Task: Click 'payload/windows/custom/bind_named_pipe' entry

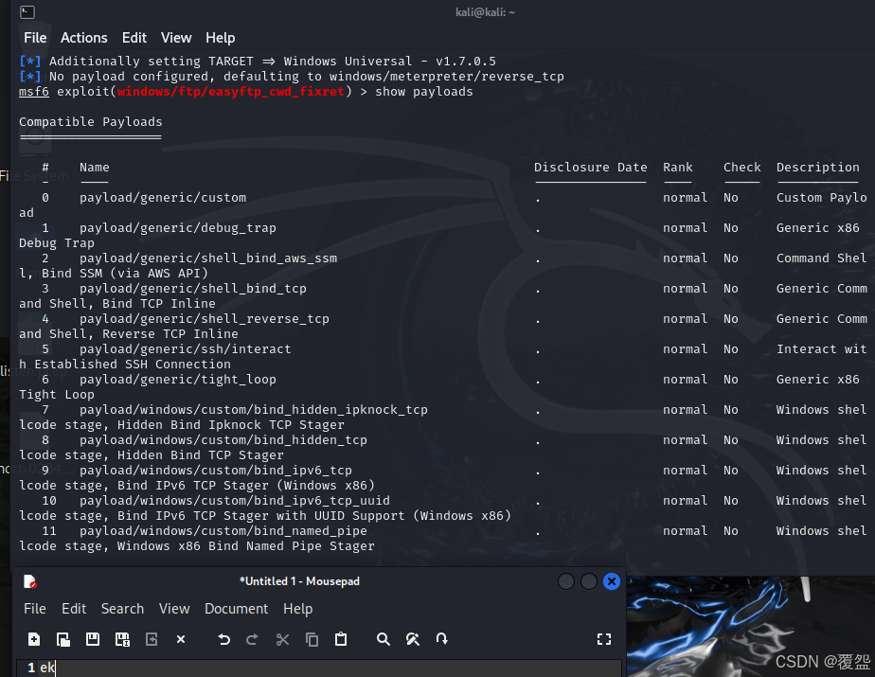Action: (223, 531)
